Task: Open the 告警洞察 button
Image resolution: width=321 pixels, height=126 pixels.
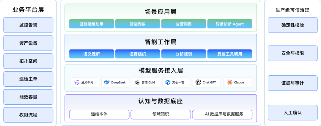Action: tap(184, 24)
